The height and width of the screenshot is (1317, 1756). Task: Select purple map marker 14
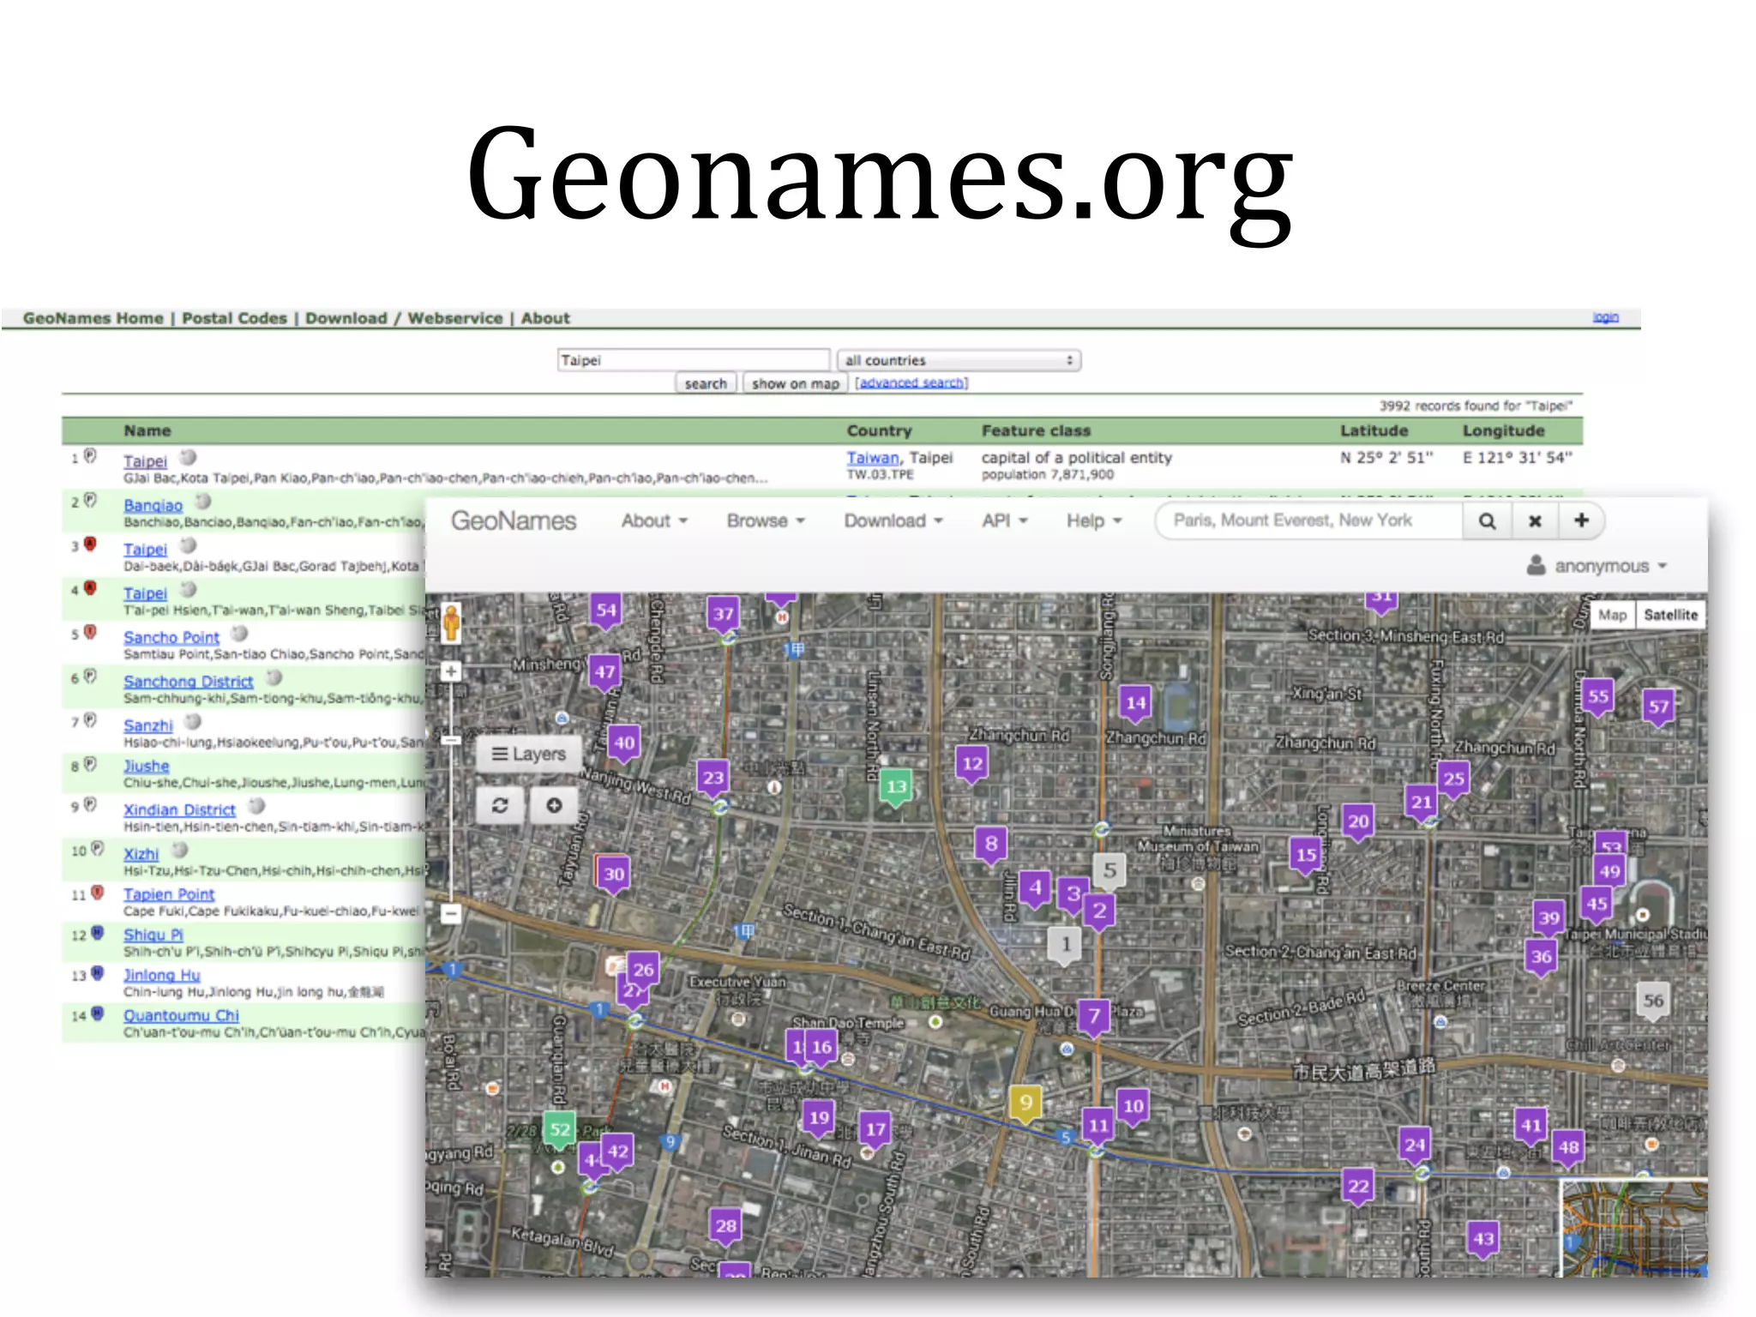point(1135,704)
